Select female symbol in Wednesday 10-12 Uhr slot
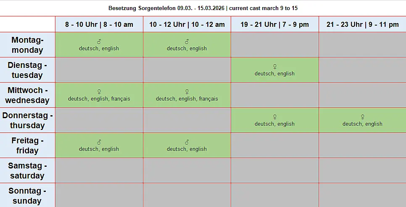 click(187, 92)
